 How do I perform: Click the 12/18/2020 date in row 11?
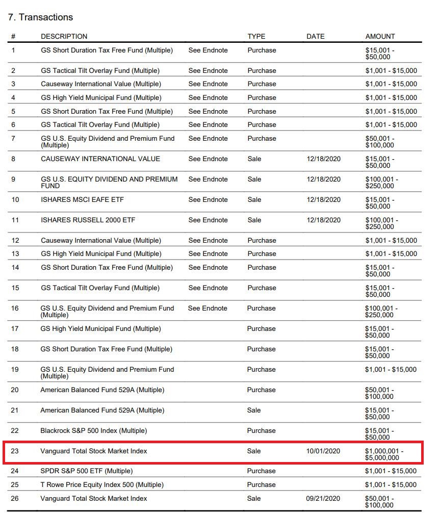324,220
